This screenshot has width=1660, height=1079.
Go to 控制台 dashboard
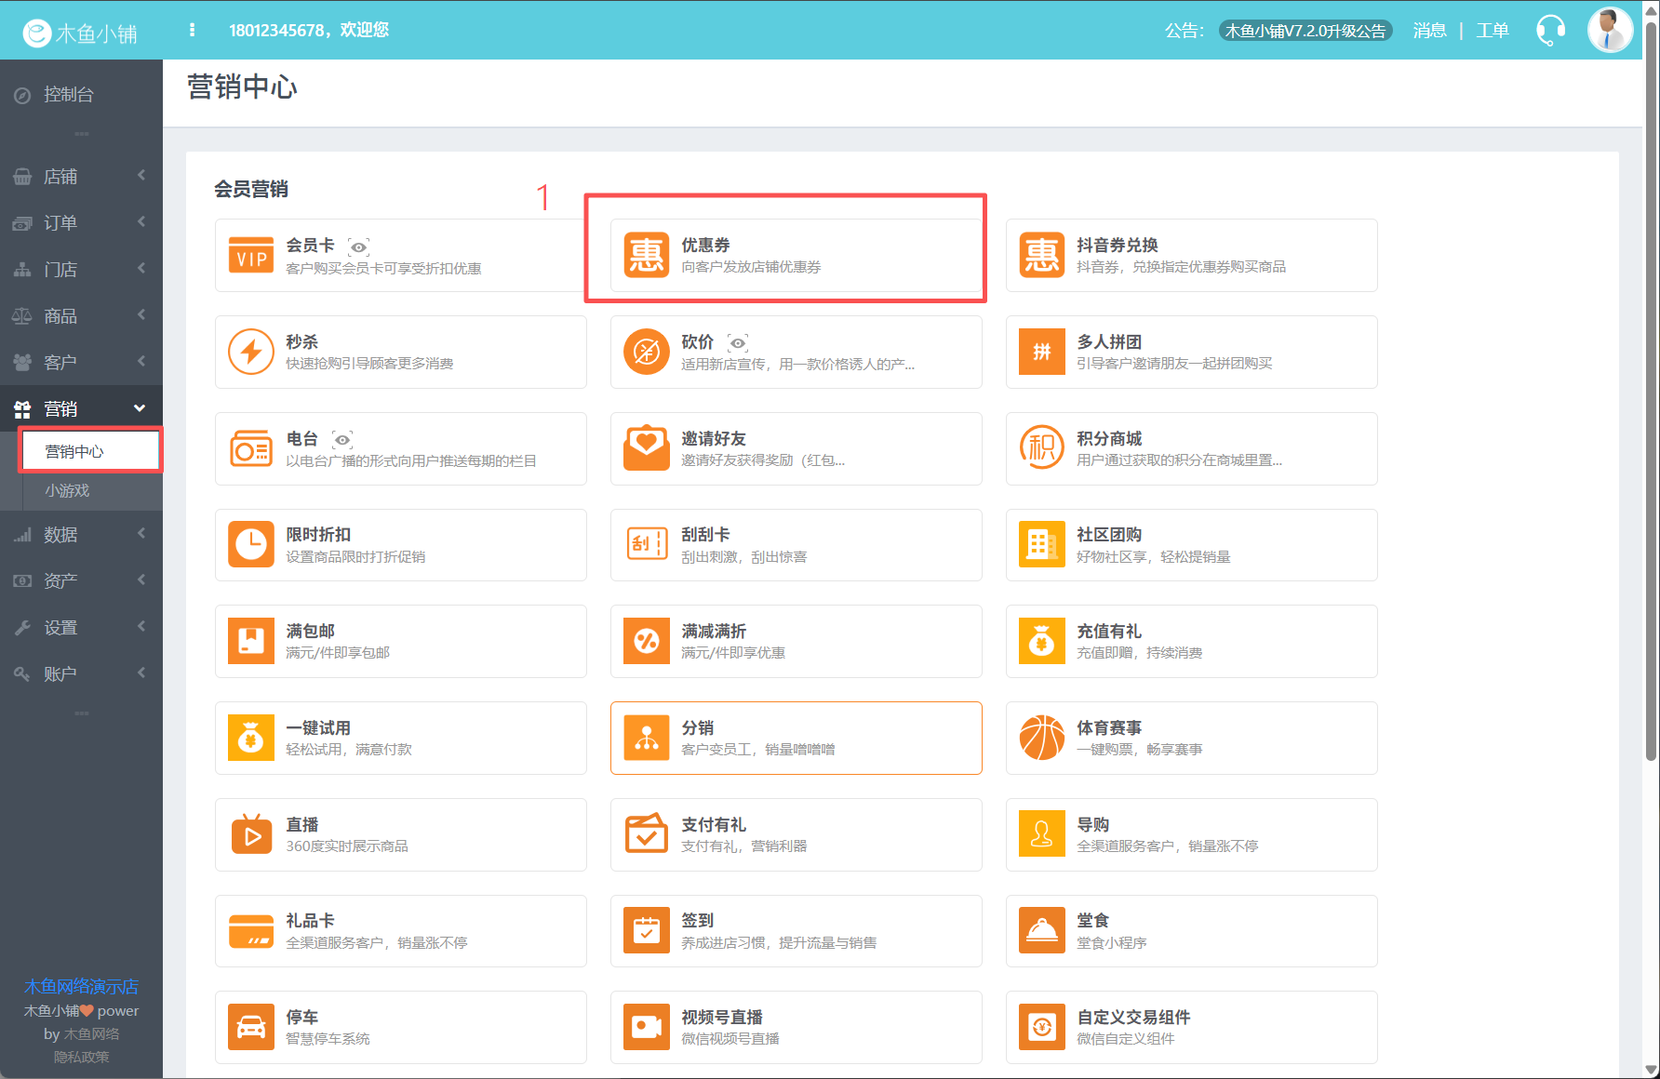coord(68,94)
